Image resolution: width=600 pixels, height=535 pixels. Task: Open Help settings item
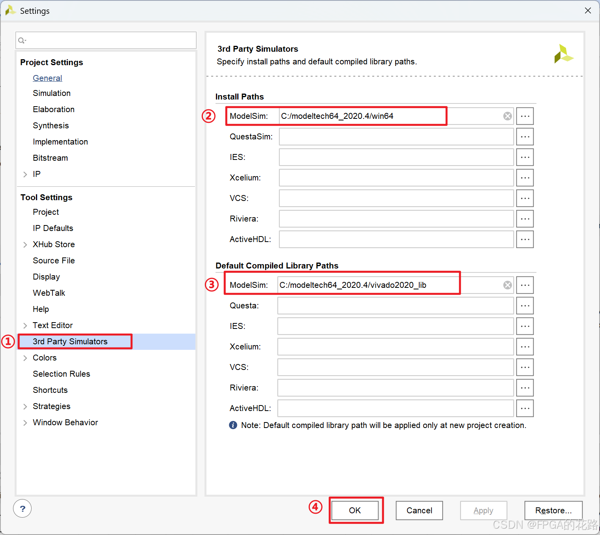pyautogui.click(x=41, y=309)
